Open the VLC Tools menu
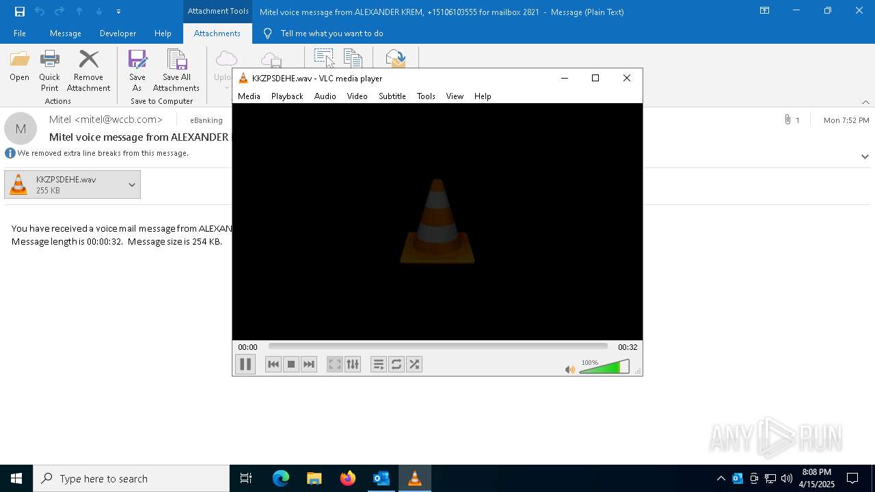875x492 pixels. pyautogui.click(x=426, y=96)
